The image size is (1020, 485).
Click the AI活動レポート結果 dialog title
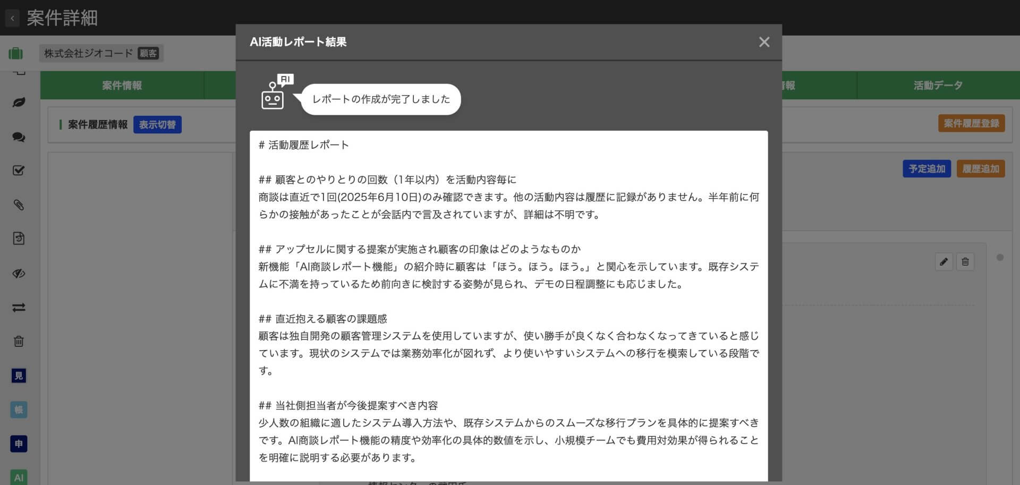pyautogui.click(x=298, y=42)
